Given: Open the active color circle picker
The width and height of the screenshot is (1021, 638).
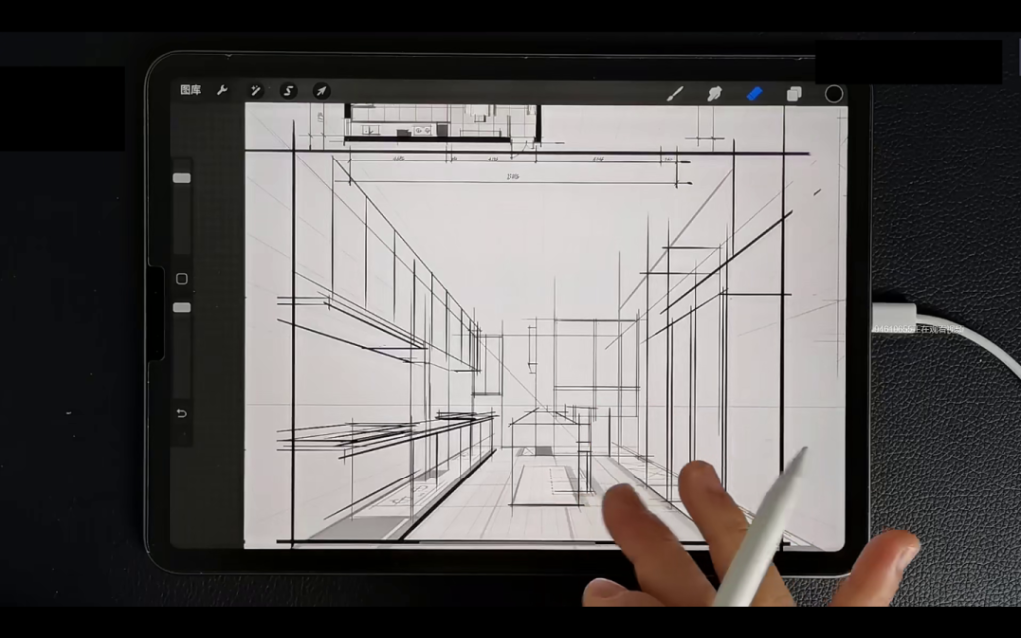Looking at the screenshot, I should (834, 93).
